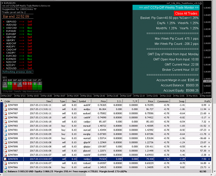This screenshot has height=176, width=216.
Task: Click the left arrow of bottom scrollbar
Action: click(1, 175)
